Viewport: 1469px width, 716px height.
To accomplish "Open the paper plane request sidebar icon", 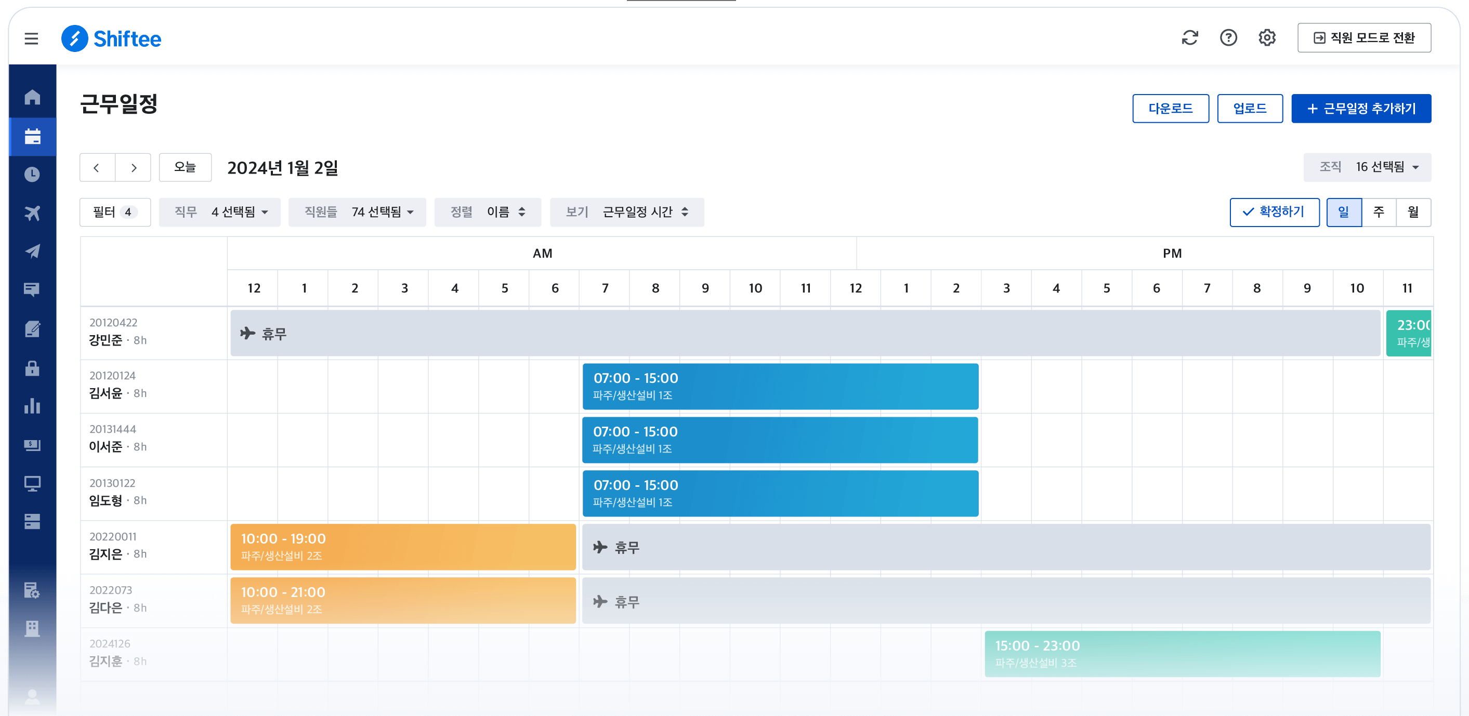I will point(33,251).
